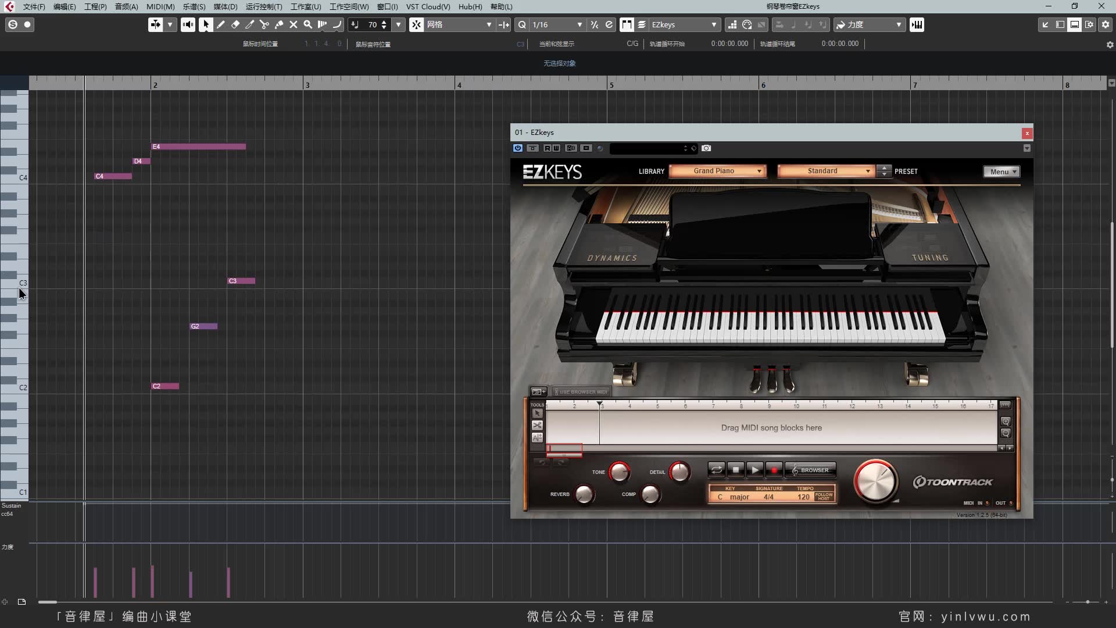Viewport: 1116px width, 628px height.
Task: Open the TUNING panel on piano
Action: pos(930,257)
